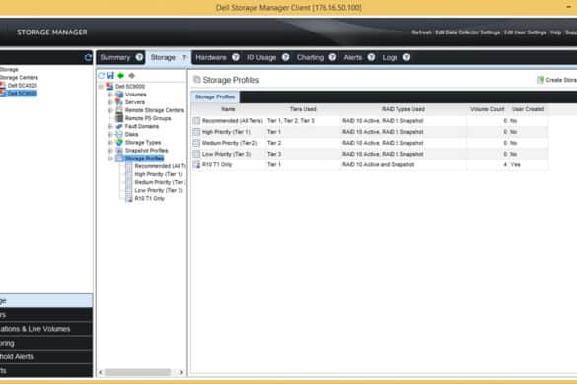This screenshot has height=384, width=577.
Task: Open Edit Data Collector Settings link
Action: click(468, 32)
